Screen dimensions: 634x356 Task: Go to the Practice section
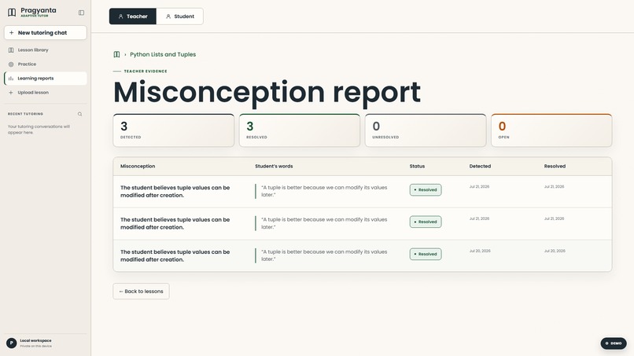click(x=46, y=64)
